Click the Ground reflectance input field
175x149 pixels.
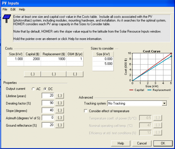[x=48, y=125]
